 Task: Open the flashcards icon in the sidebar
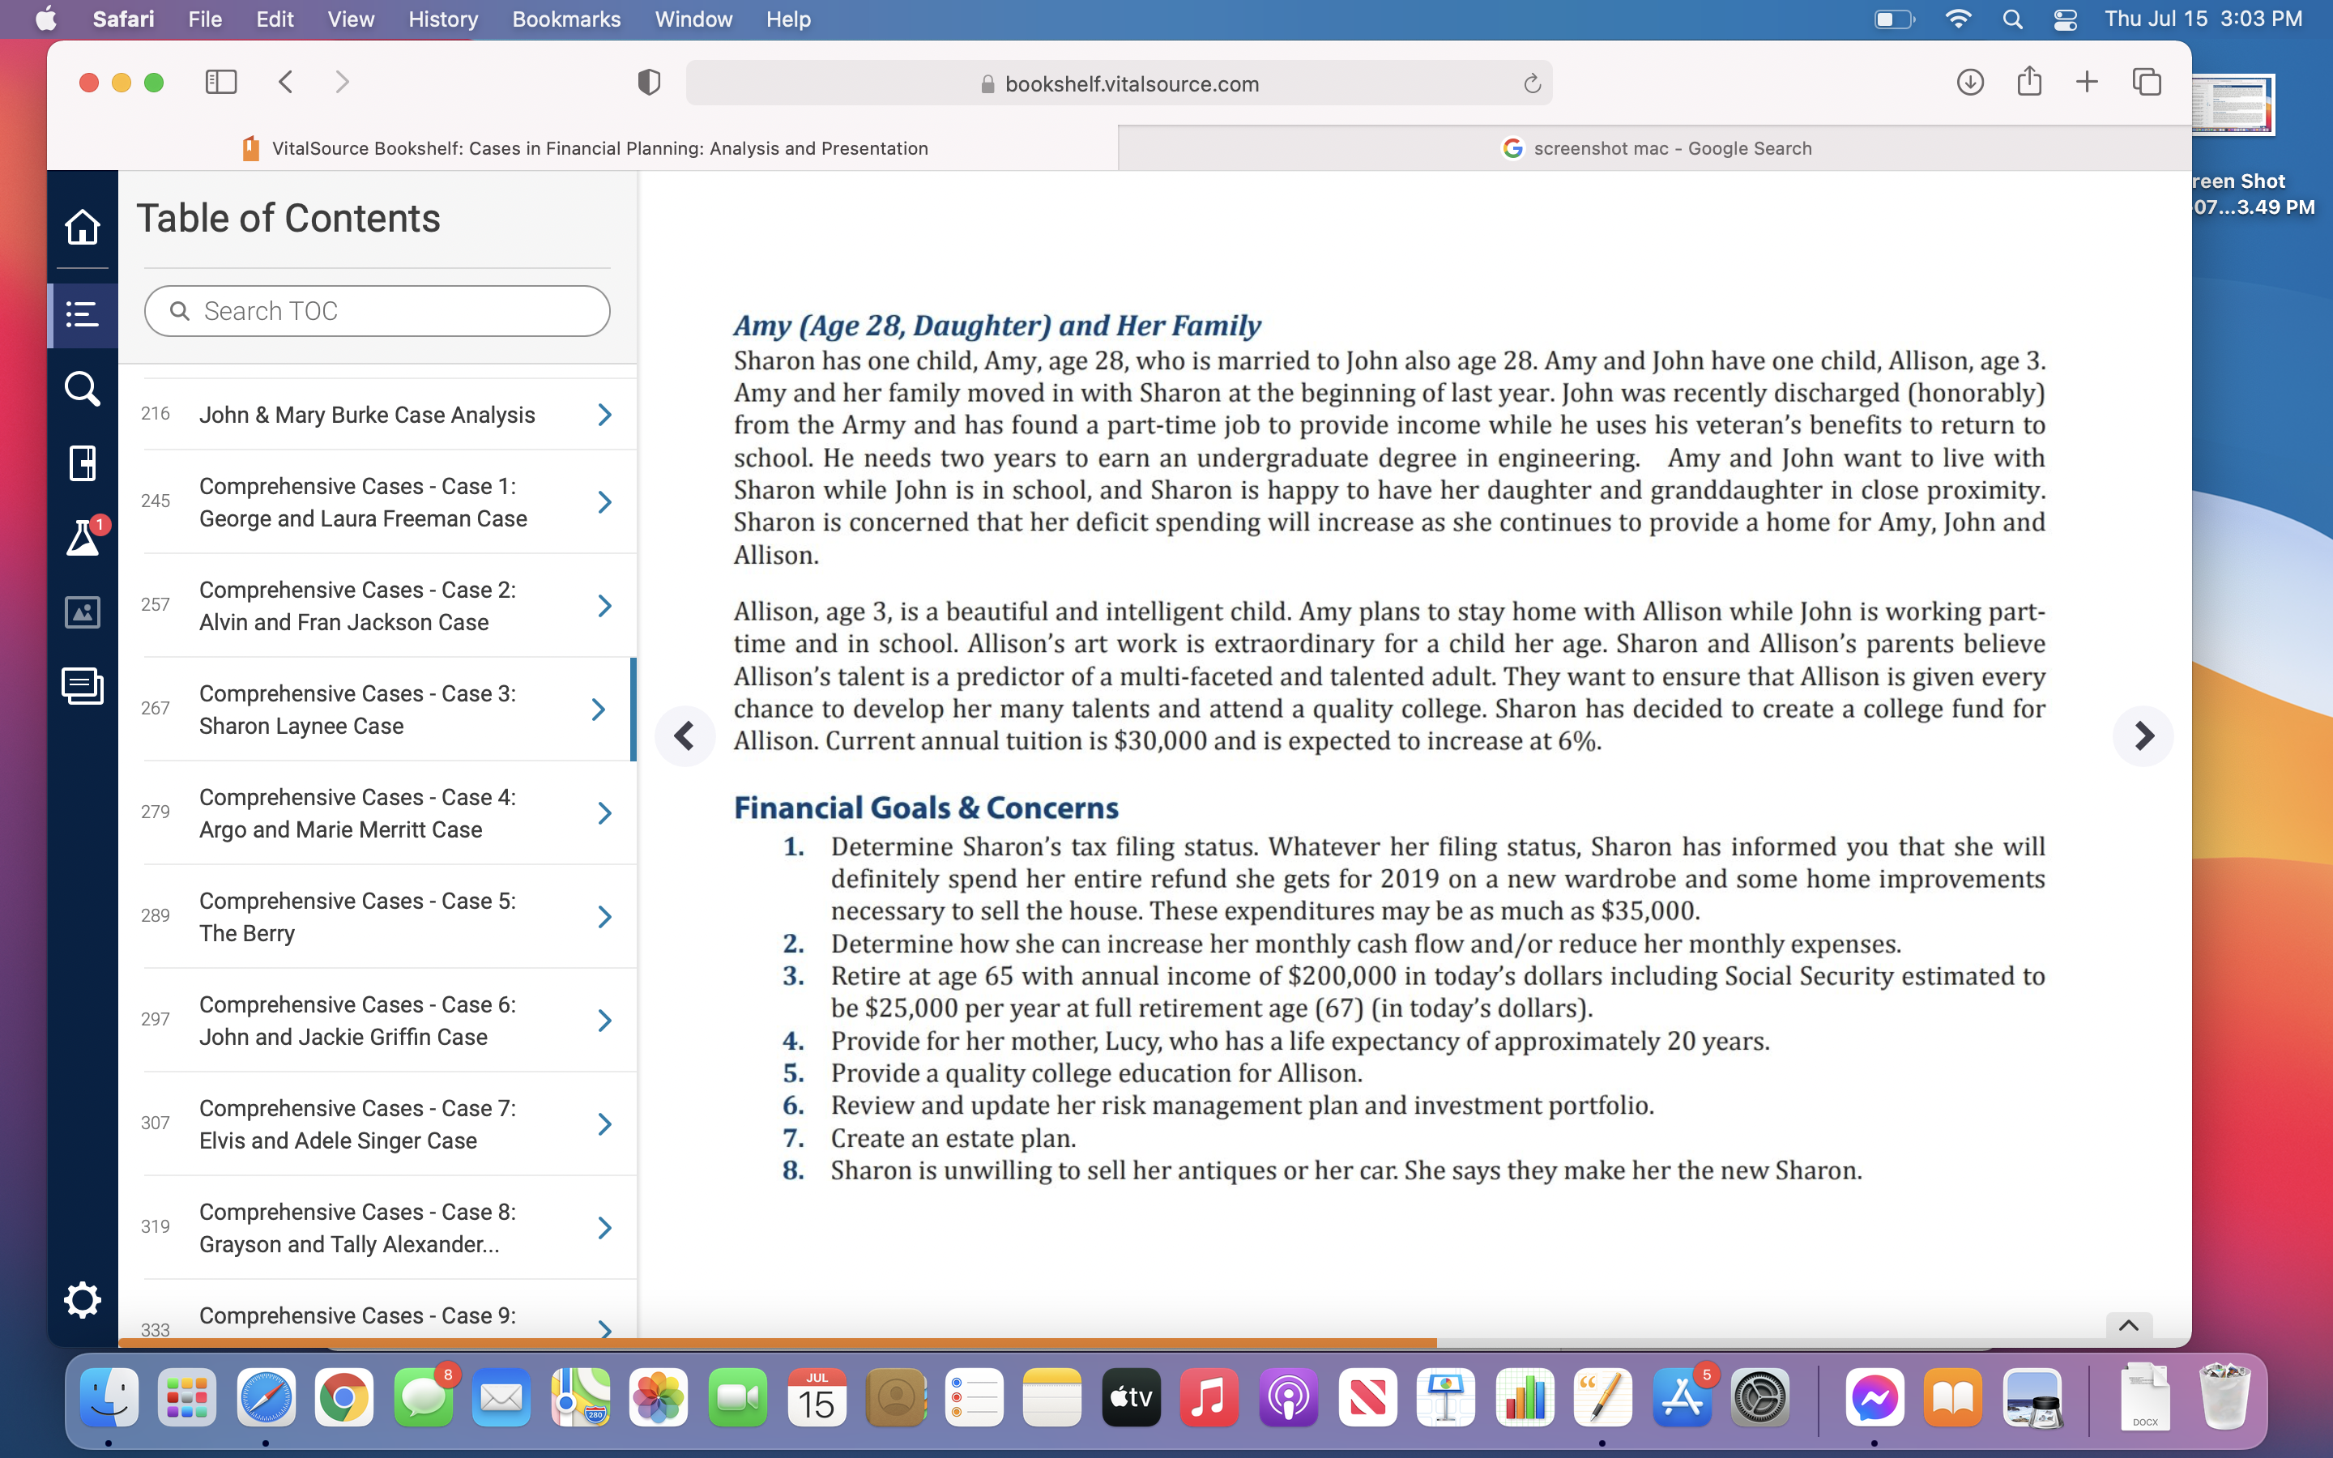[x=82, y=685]
